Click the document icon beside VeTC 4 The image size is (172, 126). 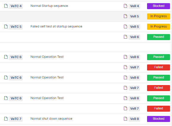(6, 6)
